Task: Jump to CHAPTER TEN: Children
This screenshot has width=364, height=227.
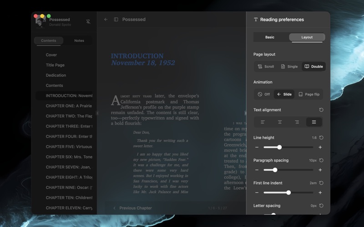Action: click(64, 197)
